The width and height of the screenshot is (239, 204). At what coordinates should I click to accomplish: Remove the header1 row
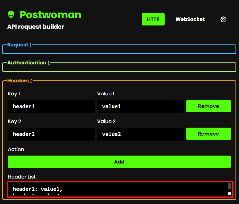[x=208, y=106]
